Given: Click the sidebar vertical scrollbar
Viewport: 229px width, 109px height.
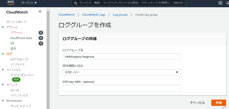Looking at the screenshot, I should [x=48, y=60].
